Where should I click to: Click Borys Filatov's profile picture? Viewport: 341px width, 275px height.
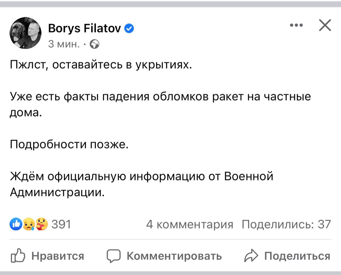tap(26, 33)
